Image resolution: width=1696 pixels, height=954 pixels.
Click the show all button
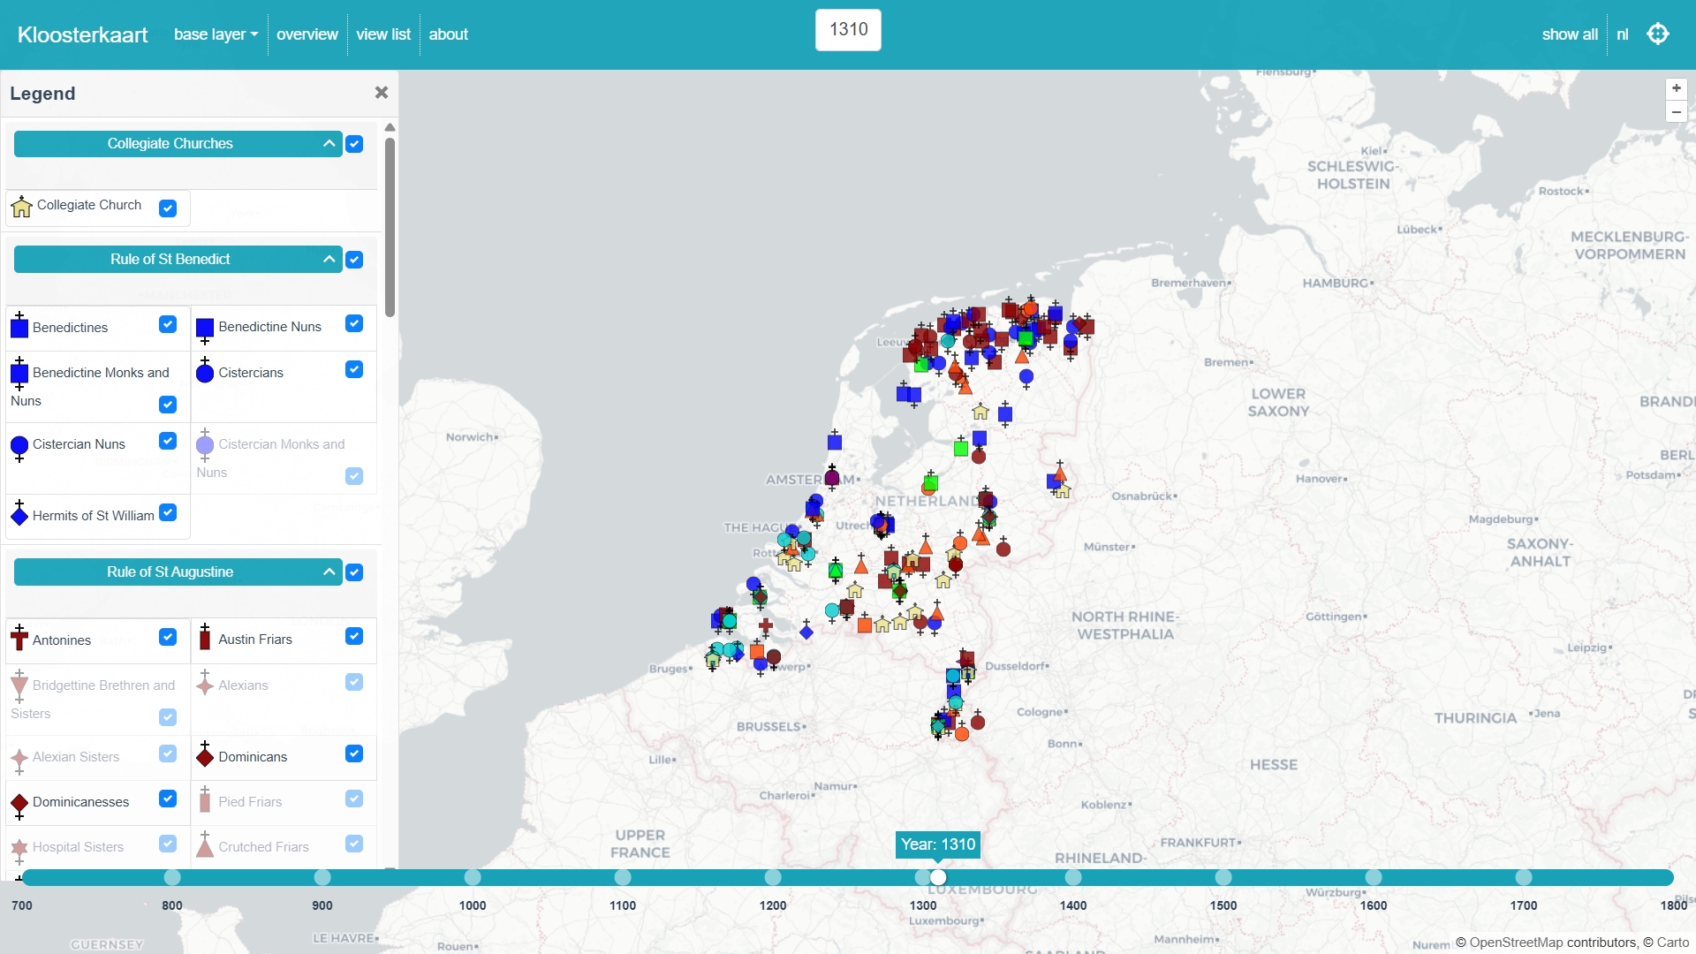1569,34
